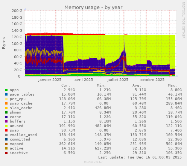Click the slab_cache yellow legend swatch
This screenshot has width=187, height=166.
click(6, 108)
